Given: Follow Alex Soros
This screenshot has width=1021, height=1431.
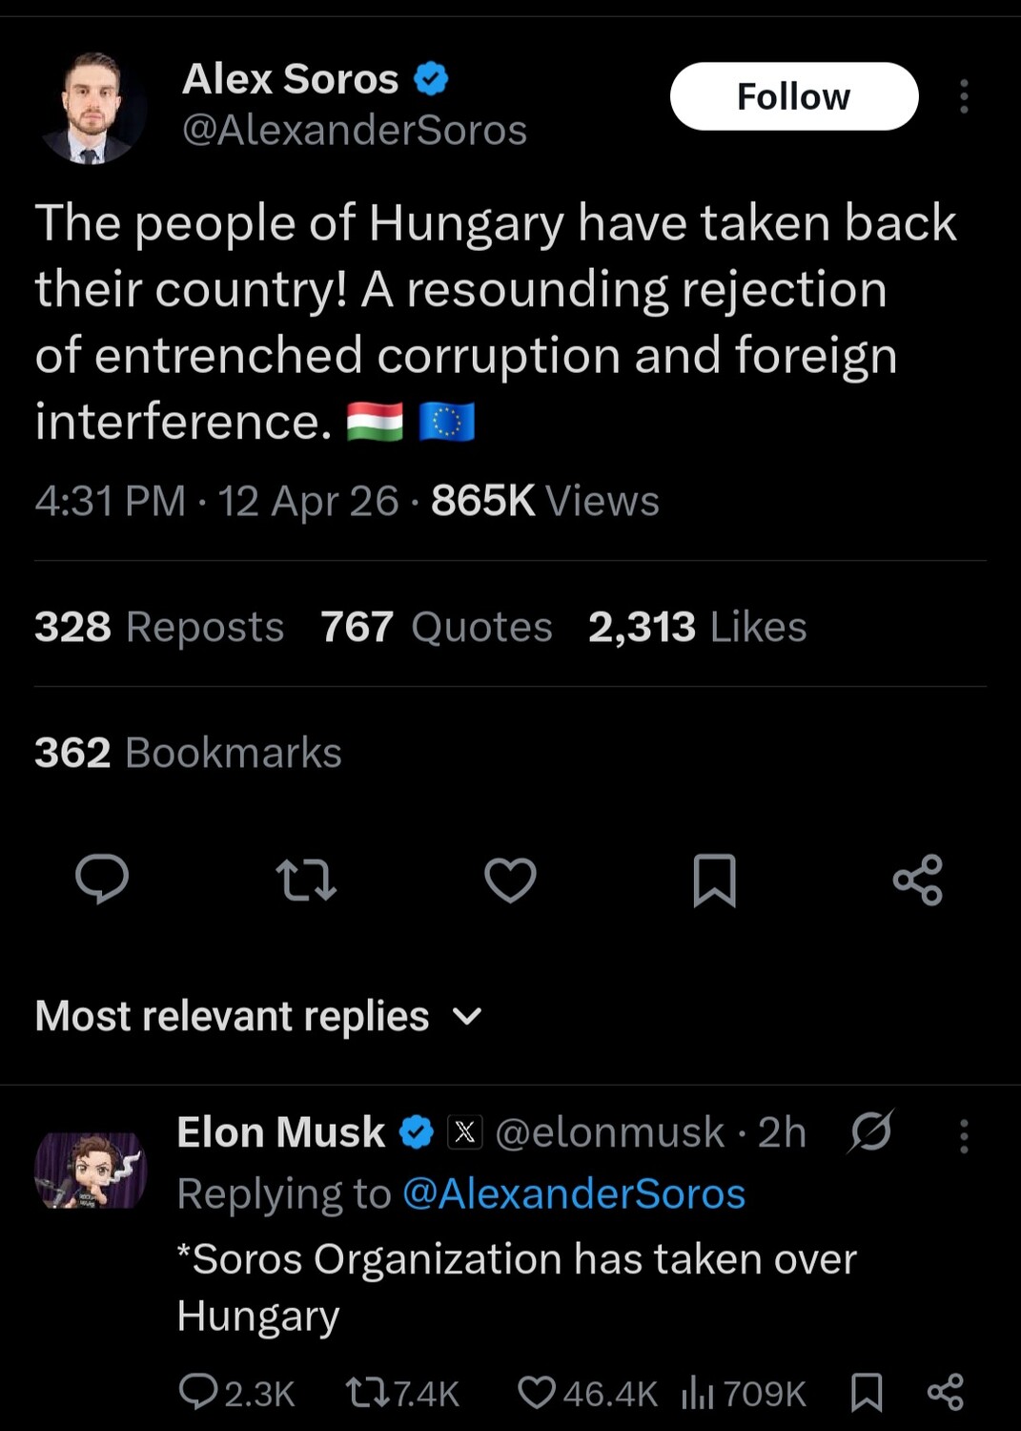Looking at the screenshot, I should (793, 96).
